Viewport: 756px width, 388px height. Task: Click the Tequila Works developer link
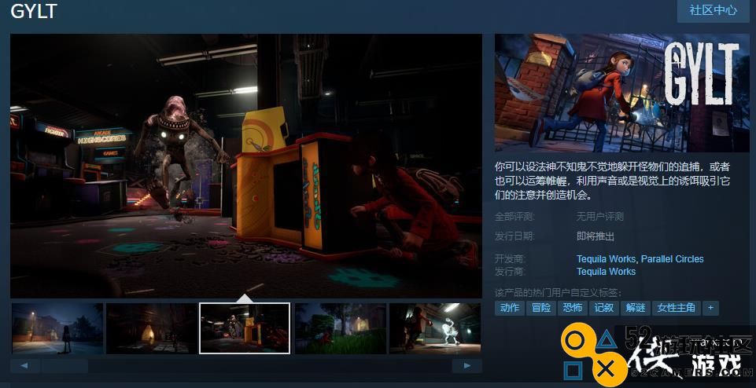tap(607, 259)
